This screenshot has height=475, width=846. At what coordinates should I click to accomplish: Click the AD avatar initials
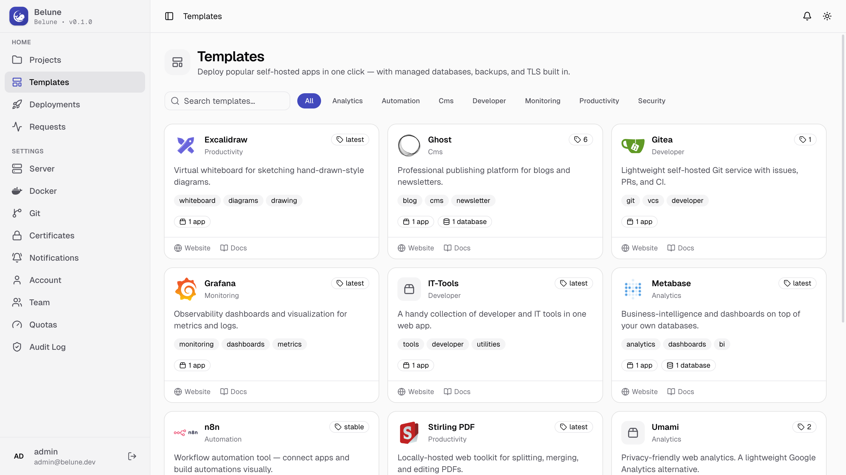coord(19,456)
